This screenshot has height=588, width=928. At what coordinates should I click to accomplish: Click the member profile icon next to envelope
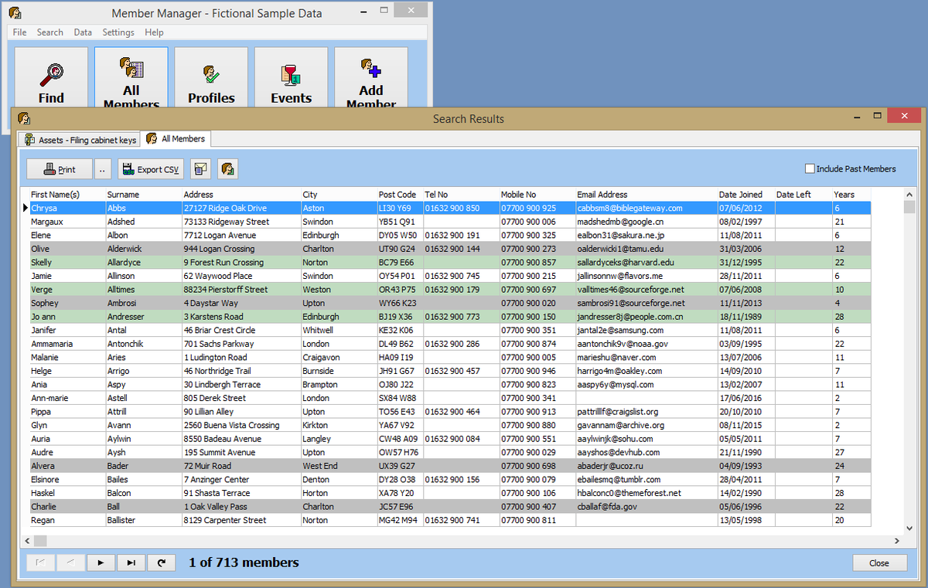tap(227, 169)
